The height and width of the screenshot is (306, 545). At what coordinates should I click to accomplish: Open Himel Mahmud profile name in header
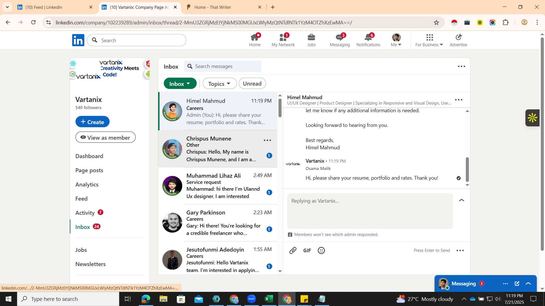305,97
